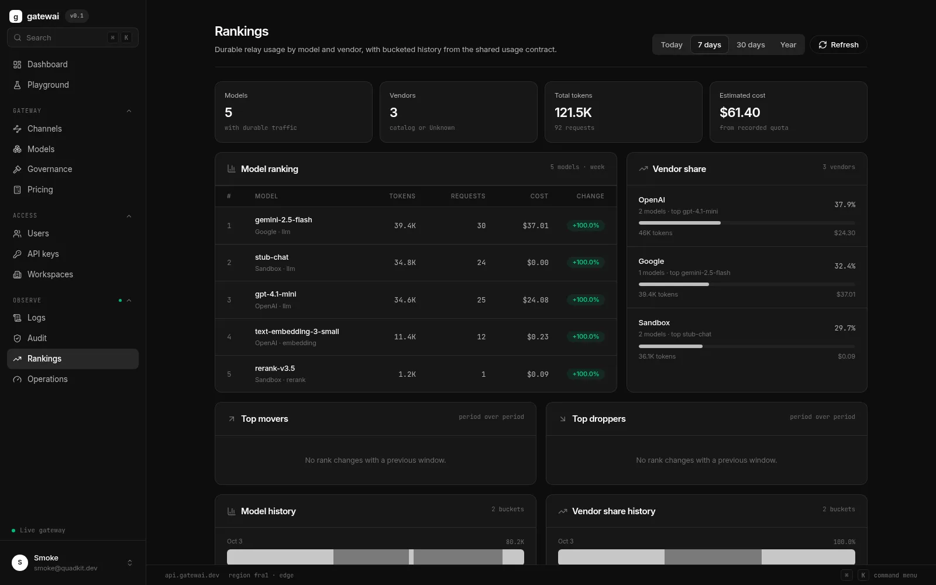Click the Vendor share trend icon

643,168
